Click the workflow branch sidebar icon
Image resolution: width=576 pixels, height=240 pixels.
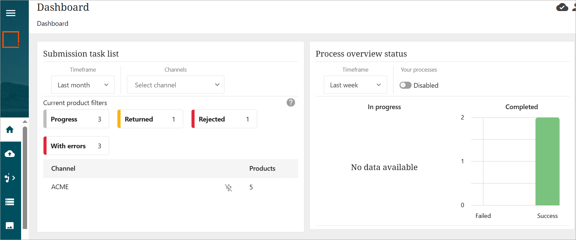pos(10,178)
